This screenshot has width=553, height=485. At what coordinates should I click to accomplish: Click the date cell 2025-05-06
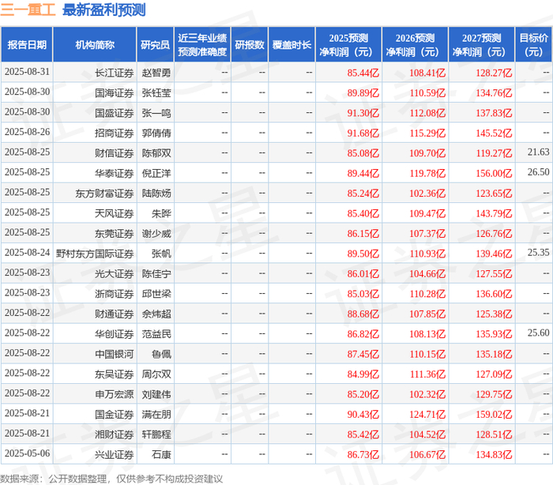click(x=27, y=453)
